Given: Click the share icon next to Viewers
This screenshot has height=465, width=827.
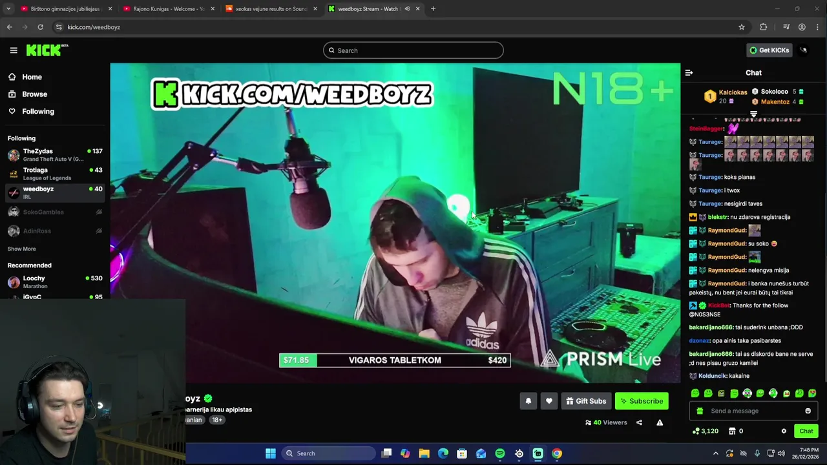Looking at the screenshot, I should click(x=639, y=422).
